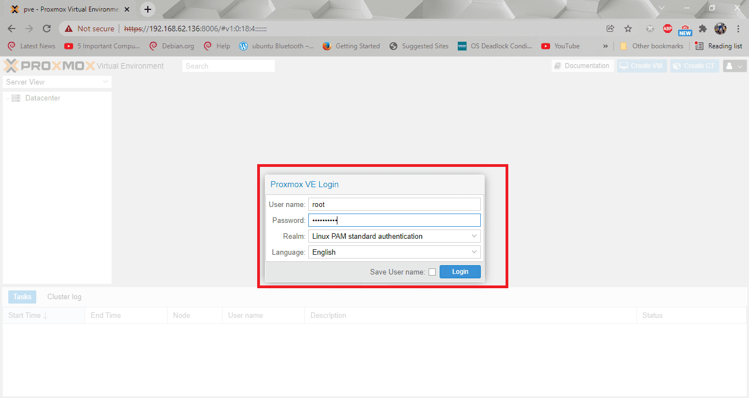
Task: Select Datacenter in the tree
Action: [x=43, y=98]
